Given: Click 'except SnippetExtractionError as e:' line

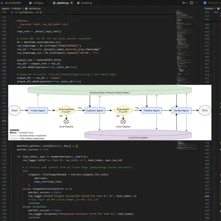Looking at the screenshot, I should pyautogui.click(x=47, y=189).
